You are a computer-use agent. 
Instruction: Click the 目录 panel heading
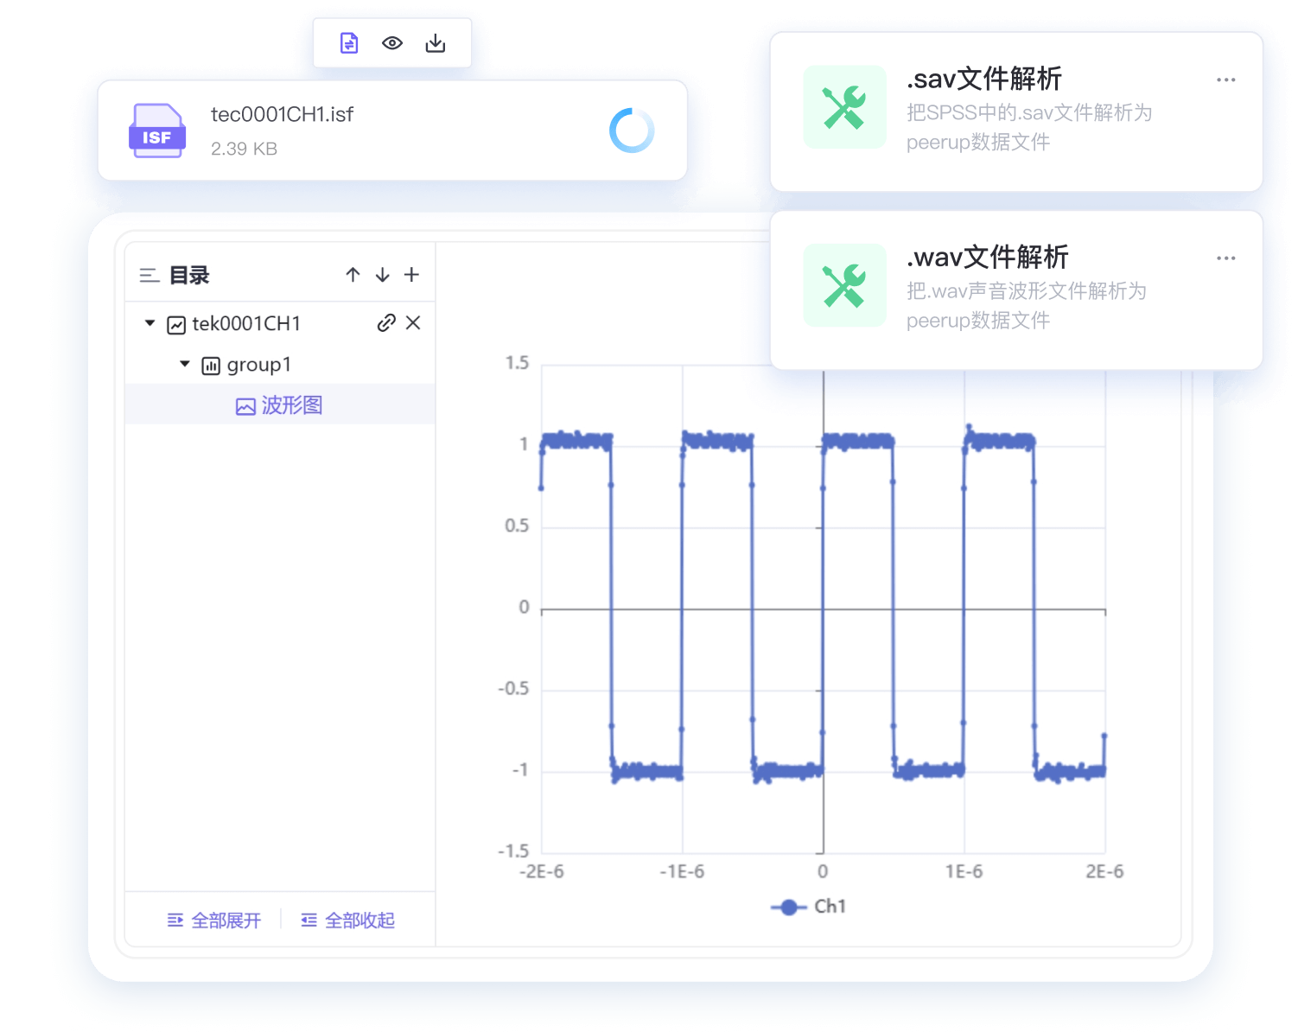click(x=189, y=275)
